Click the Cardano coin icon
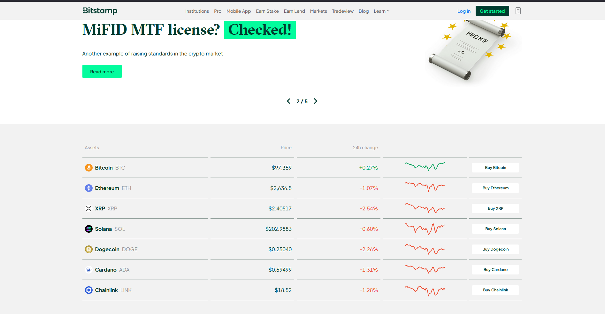 (89, 270)
